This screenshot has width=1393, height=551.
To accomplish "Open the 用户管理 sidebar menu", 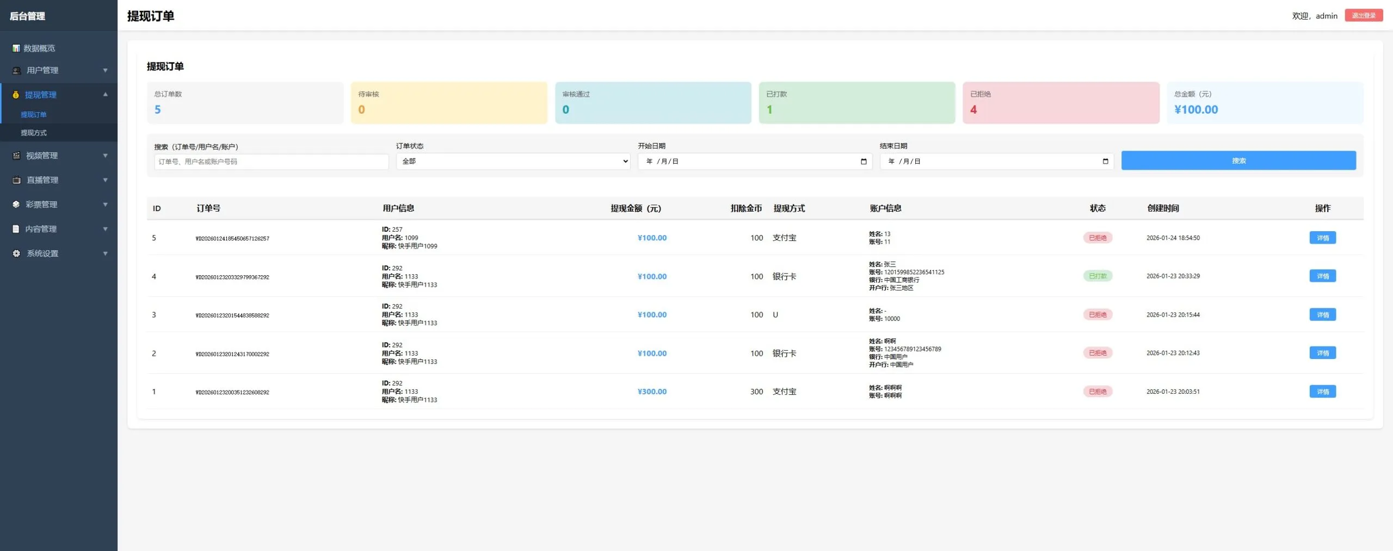I will click(59, 71).
